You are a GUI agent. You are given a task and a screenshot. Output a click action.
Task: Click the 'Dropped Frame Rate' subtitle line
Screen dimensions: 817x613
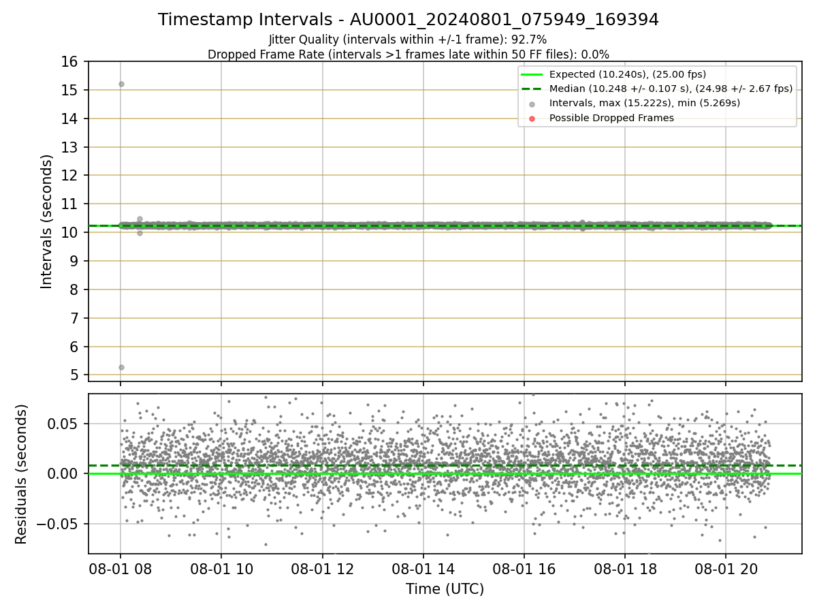[408, 54]
